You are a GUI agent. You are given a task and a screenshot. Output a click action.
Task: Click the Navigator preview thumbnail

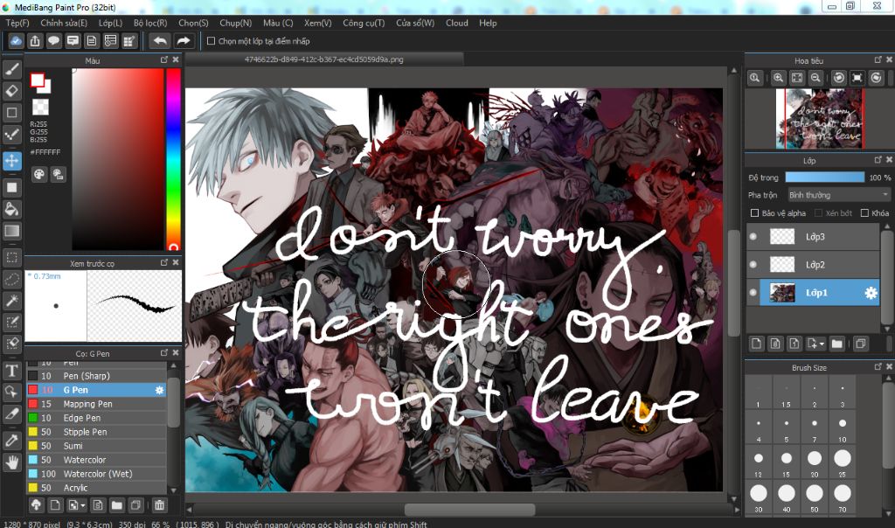[819, 119]
